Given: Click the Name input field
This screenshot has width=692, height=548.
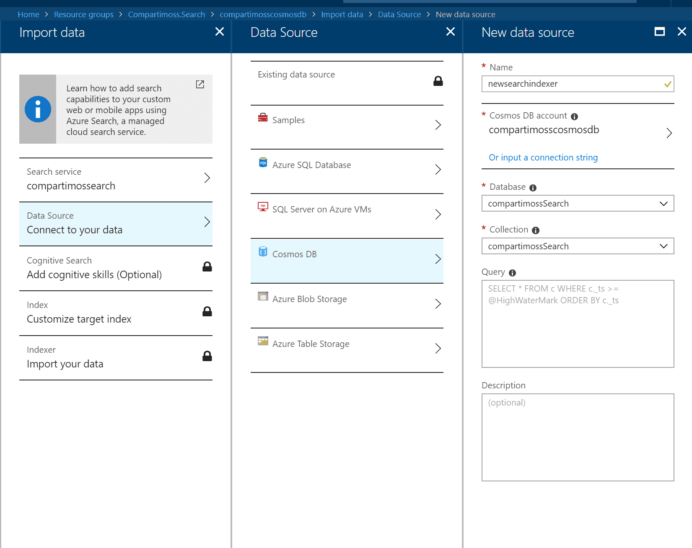Looking at the screenshot, I should click(578, 84).
